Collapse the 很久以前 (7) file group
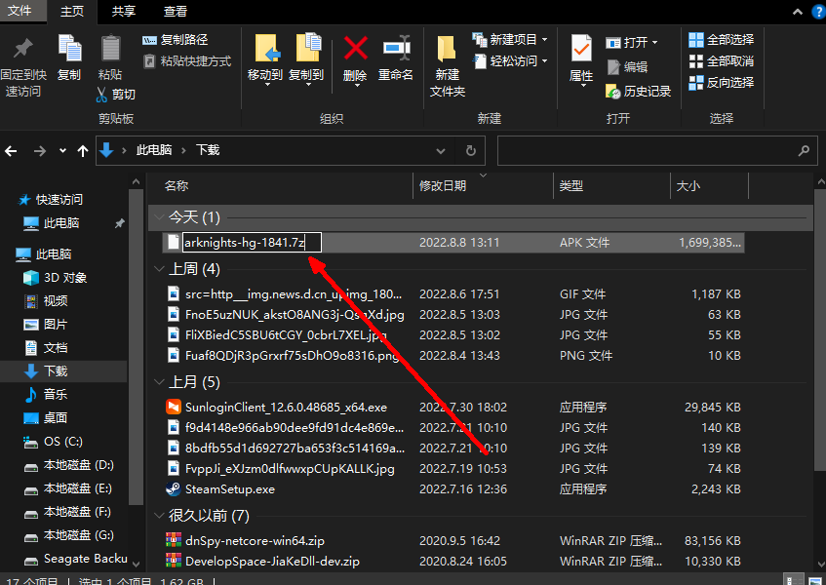This screenshot has height=585, width=826. click(x=159, y=515)
